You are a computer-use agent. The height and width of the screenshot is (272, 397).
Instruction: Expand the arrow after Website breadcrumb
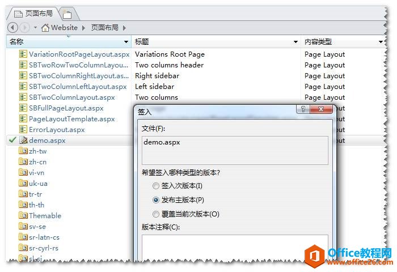(x=83, y=28)
